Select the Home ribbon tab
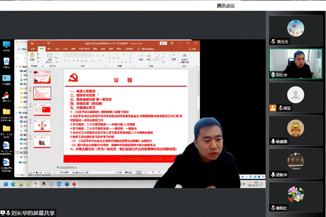326x217 pixels. pyautogui.click(x=42, y=49)
